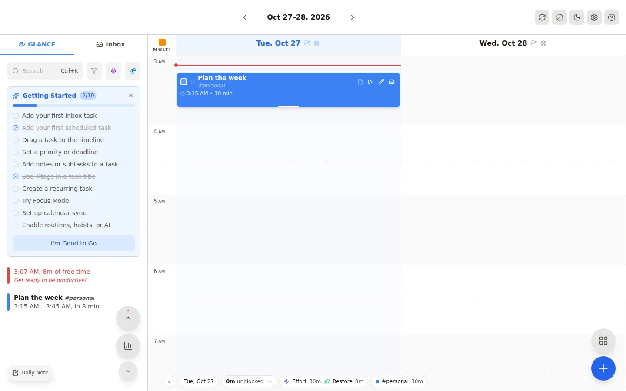
Task: Click the Oct 27-28, 2026 date title
Action: (299, 17)
